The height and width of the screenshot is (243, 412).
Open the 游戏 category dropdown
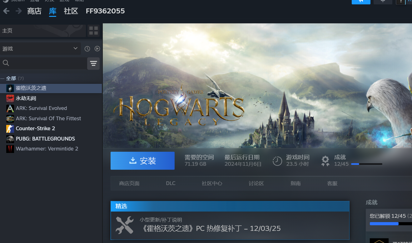40,49
